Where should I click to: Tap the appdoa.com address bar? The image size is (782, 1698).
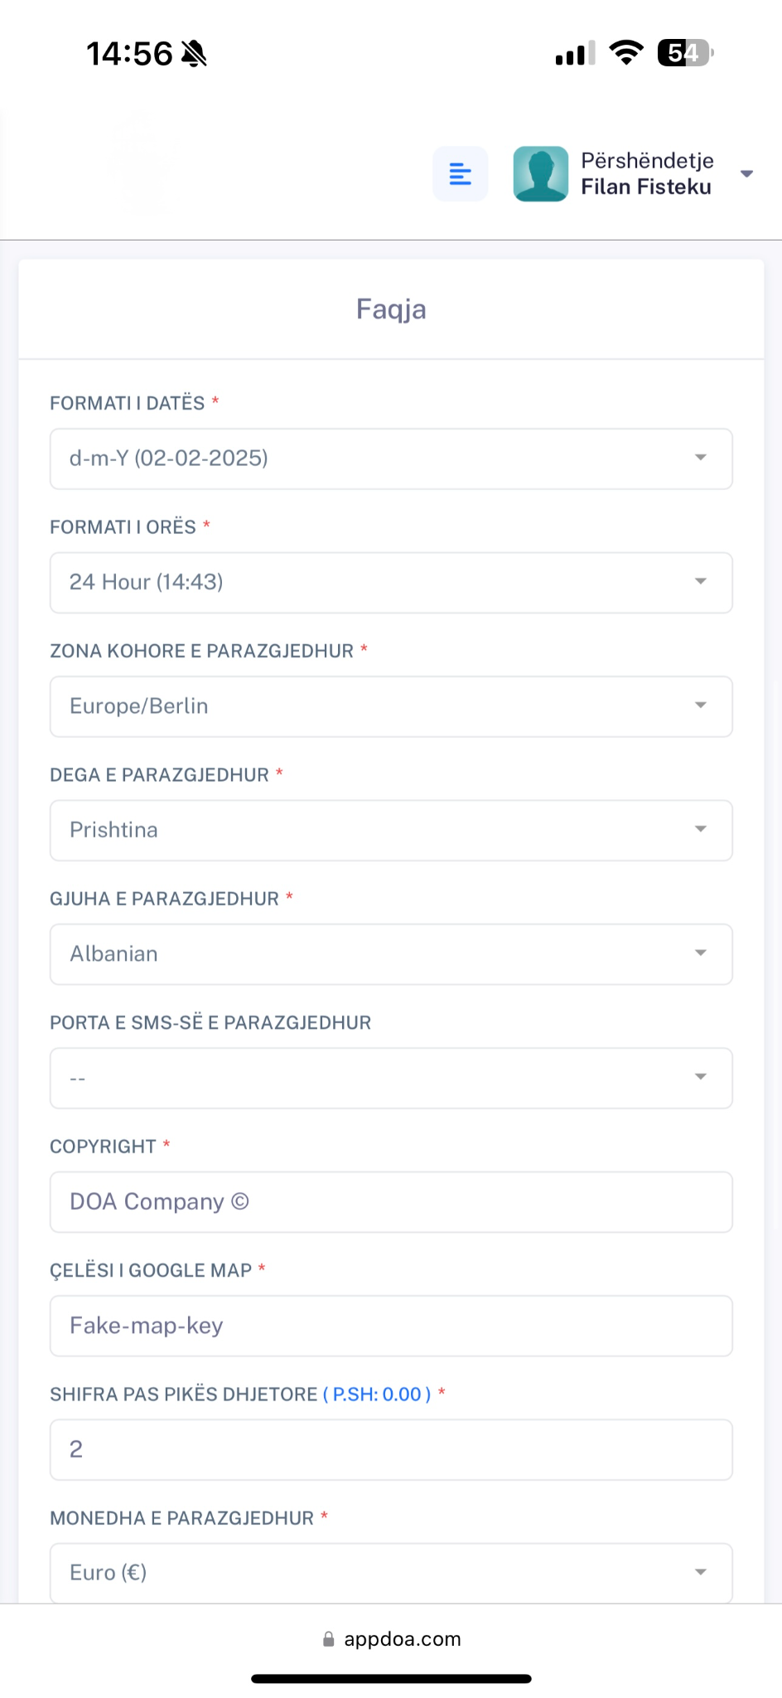tap(392, 1639)
